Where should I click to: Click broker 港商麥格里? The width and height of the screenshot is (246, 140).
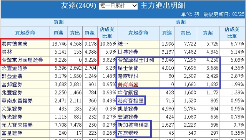(131, 101)
